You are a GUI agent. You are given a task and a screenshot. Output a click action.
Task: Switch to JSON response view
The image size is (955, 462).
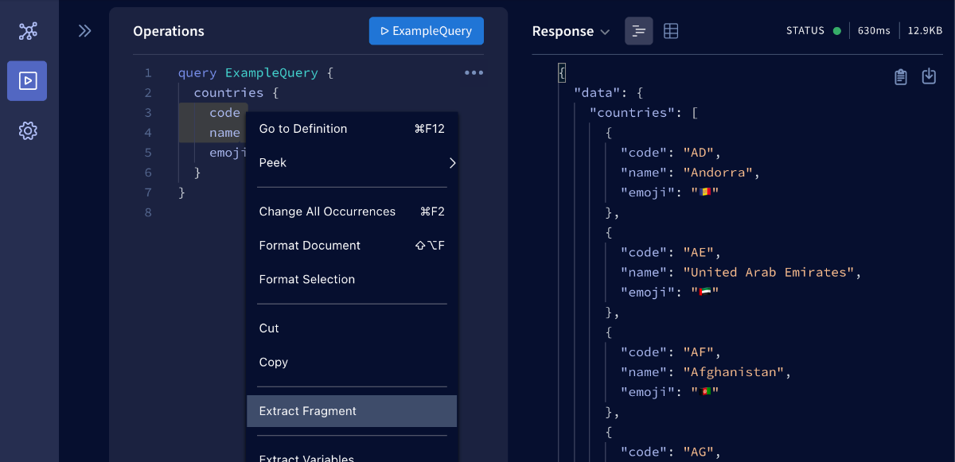[639, 31]
